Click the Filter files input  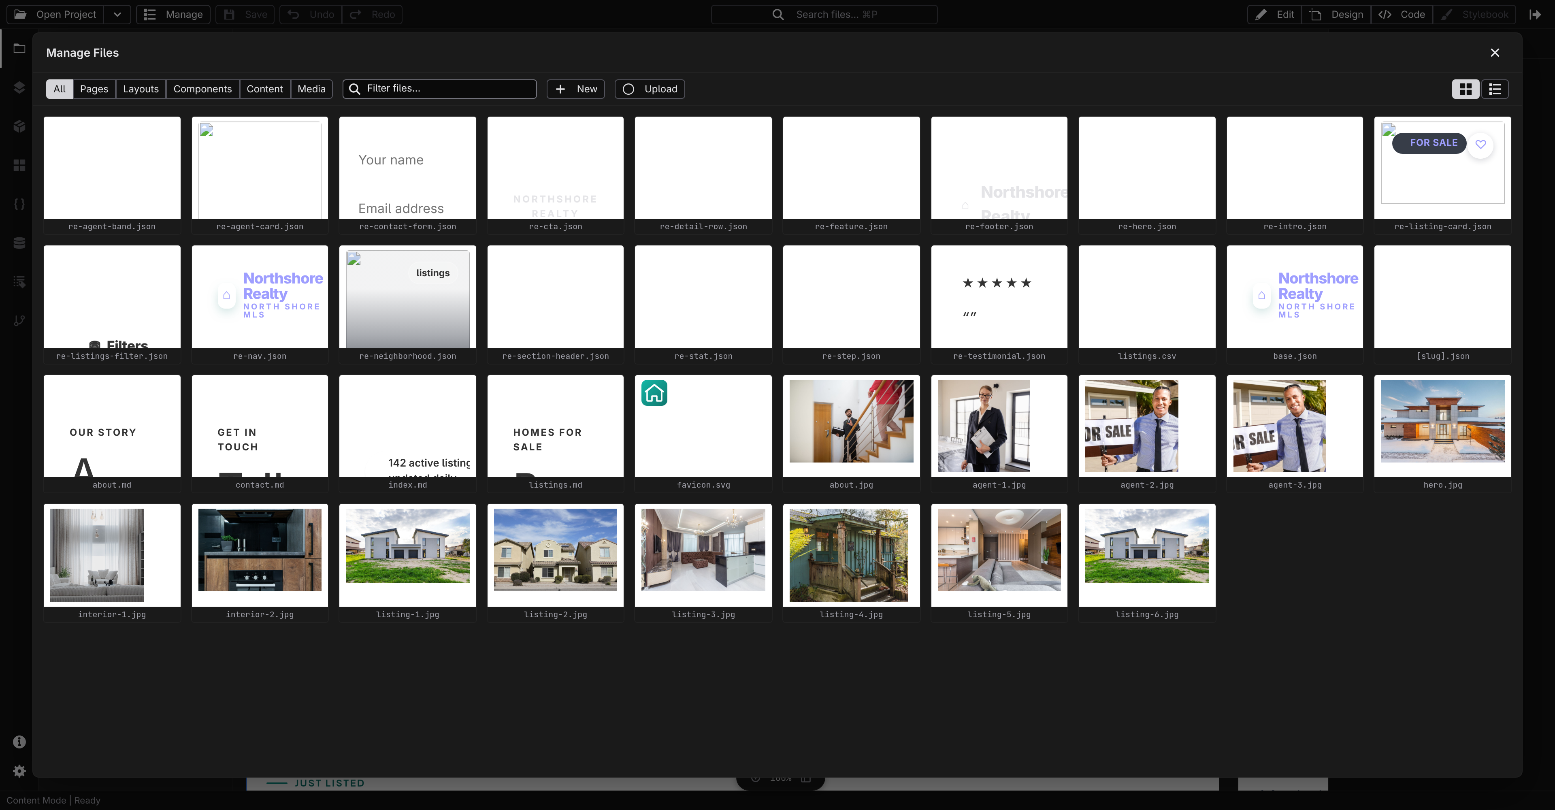pyautogui.click(x=439, y=89)
